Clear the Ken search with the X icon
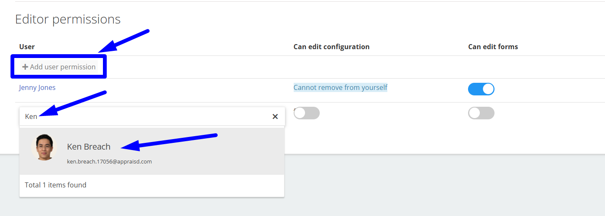The height and width of the screenshot is (216, 605). click(x=275, y=116)
